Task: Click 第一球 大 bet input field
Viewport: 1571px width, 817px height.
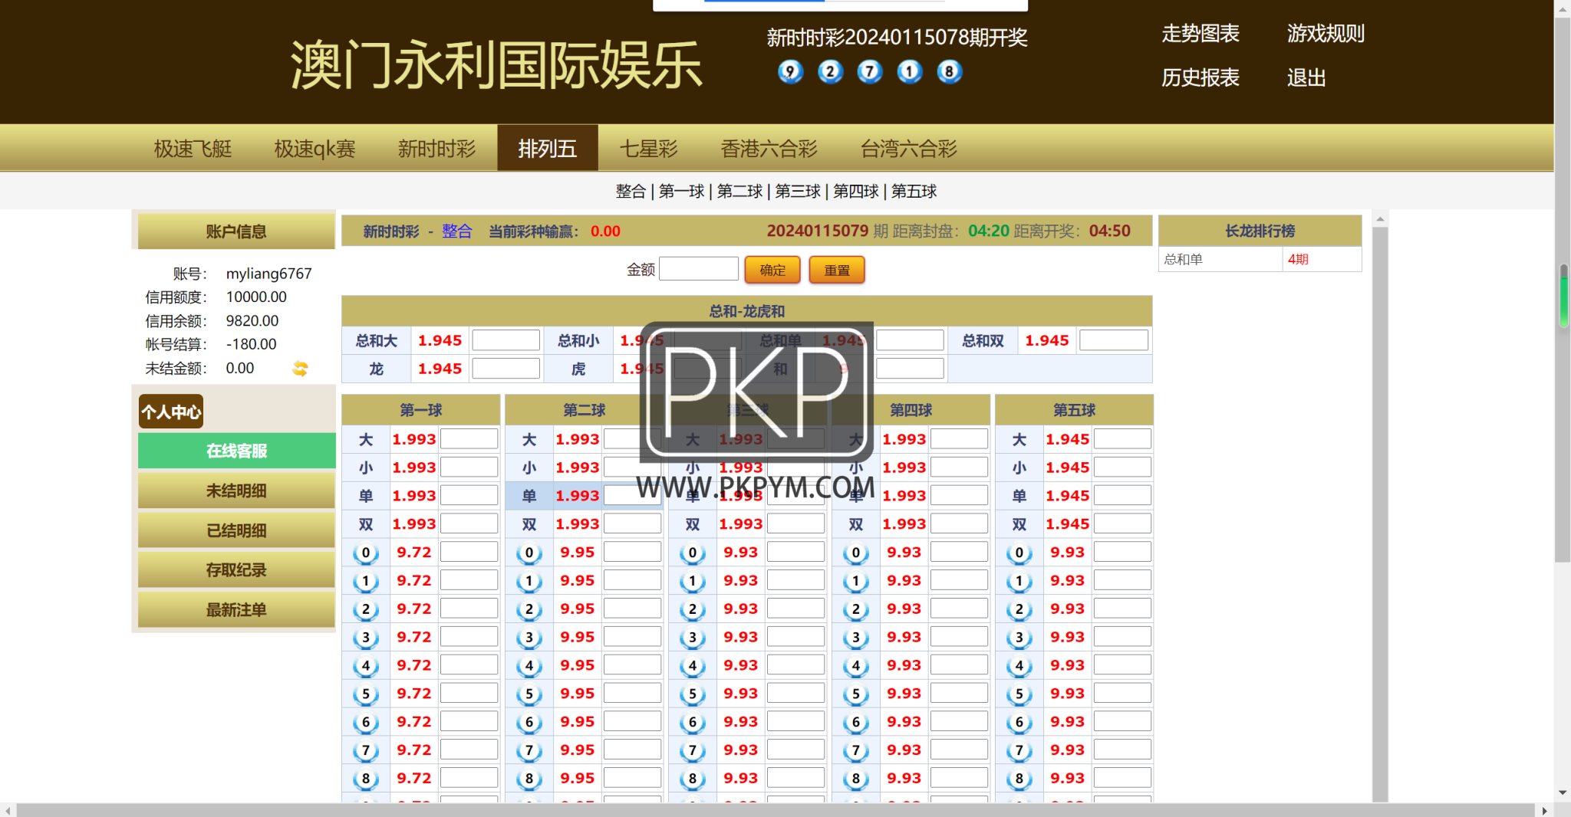Action: tap(469, 439)
